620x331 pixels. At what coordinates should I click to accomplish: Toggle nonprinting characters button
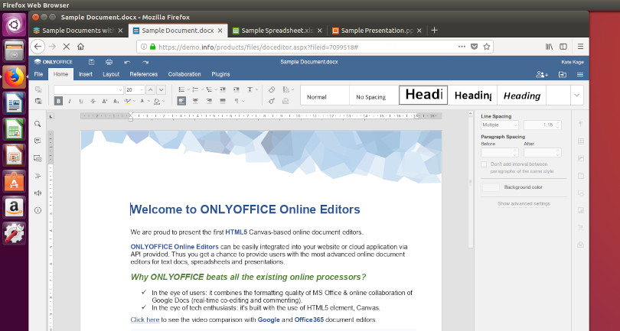[x=237, y=101]
